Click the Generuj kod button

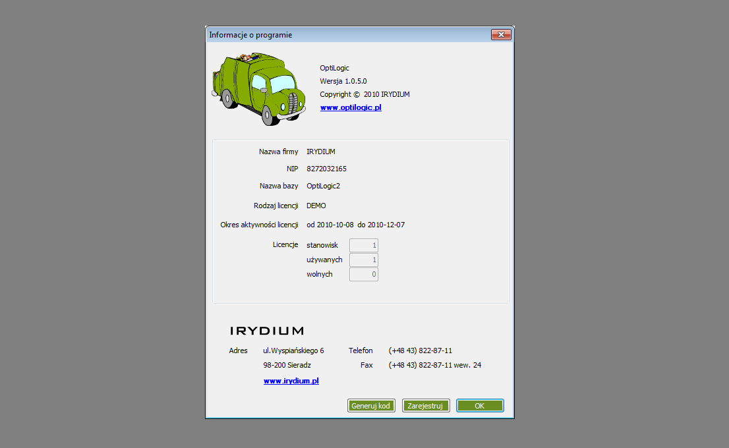point(371,406)
